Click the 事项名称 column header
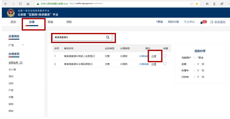230x119 pixels. 69,49
